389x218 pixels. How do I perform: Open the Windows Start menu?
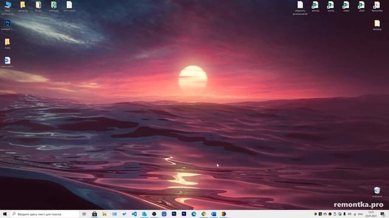pyautogui.click(x=5, y=214)
